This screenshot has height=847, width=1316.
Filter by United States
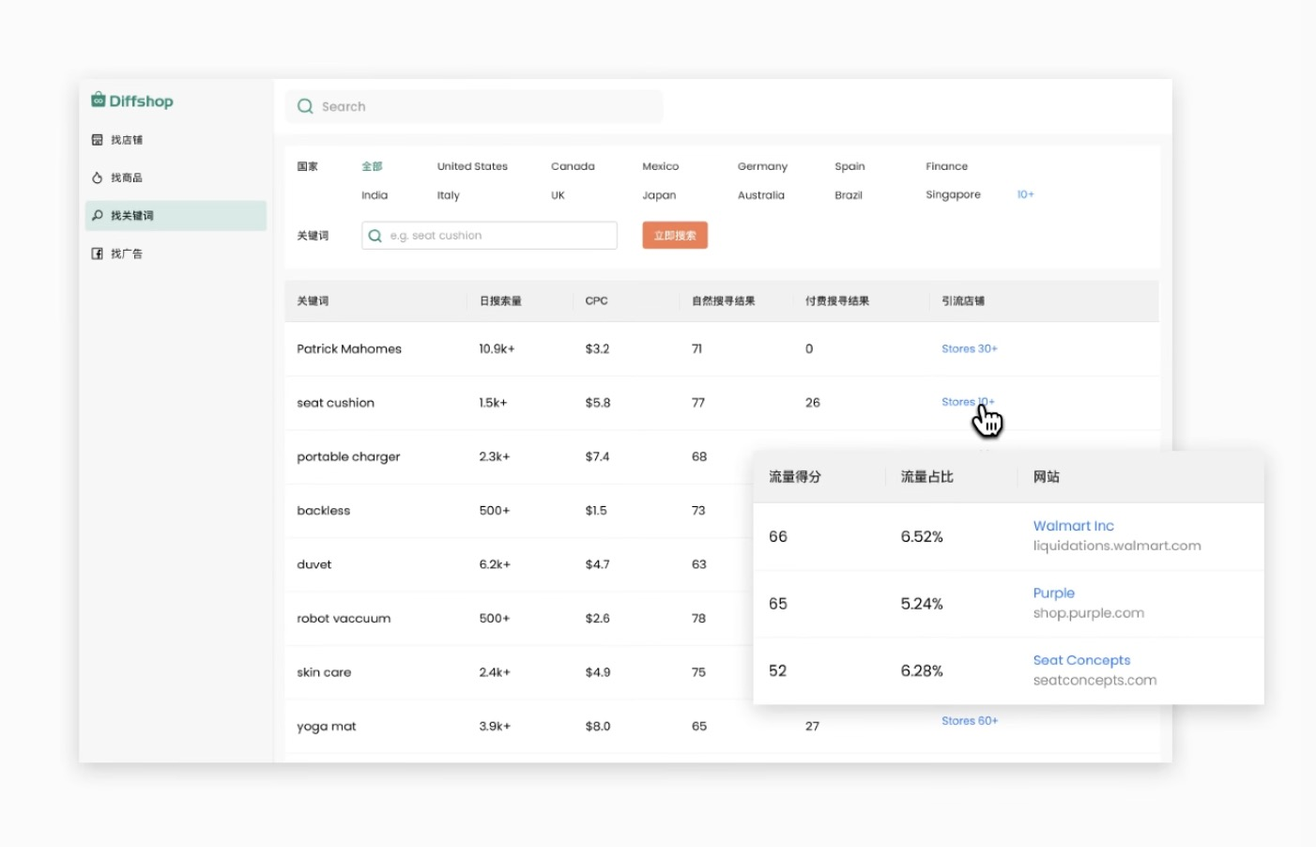472,166
